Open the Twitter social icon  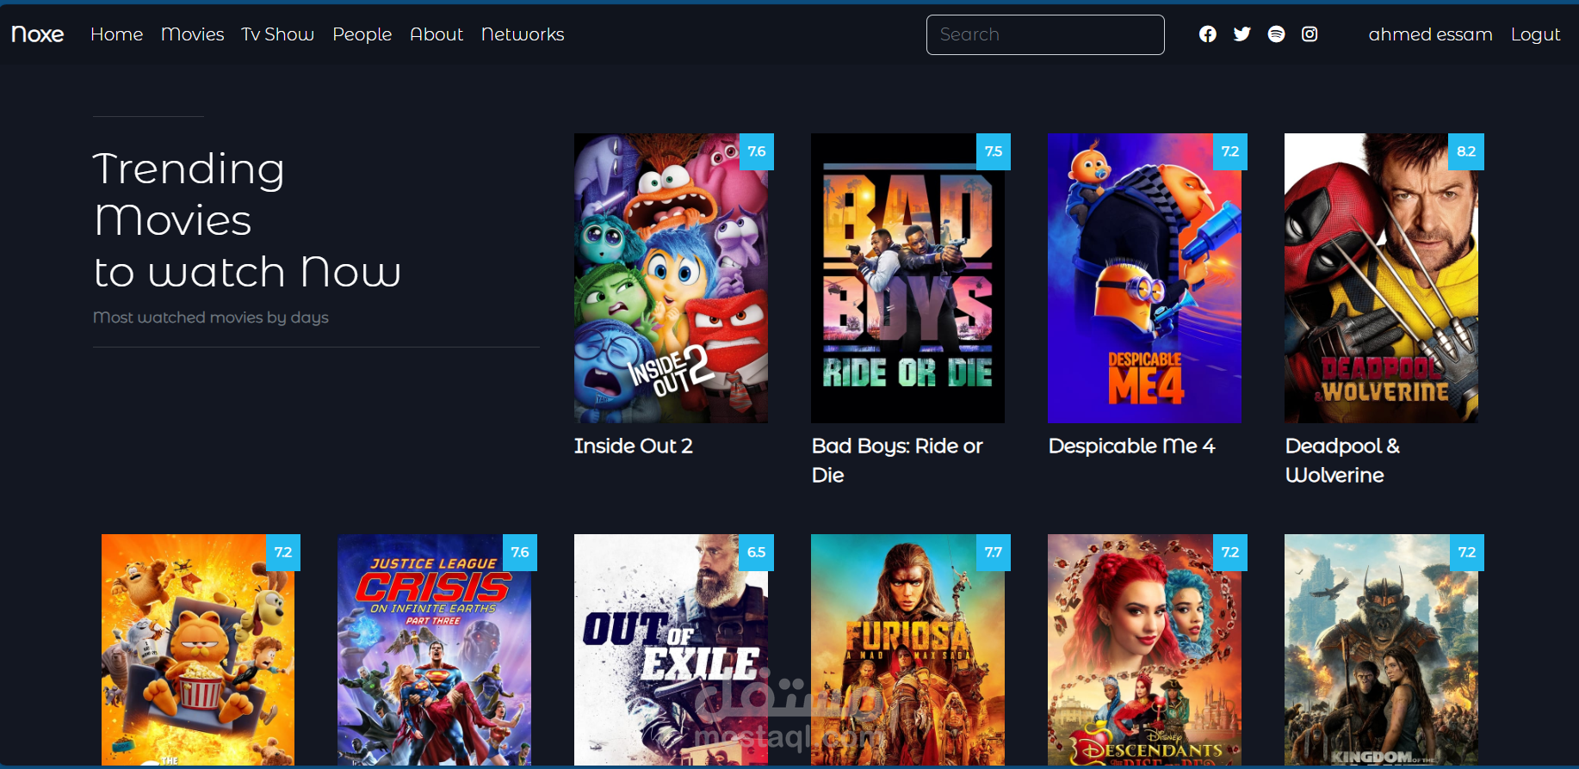pos(1242,34)
